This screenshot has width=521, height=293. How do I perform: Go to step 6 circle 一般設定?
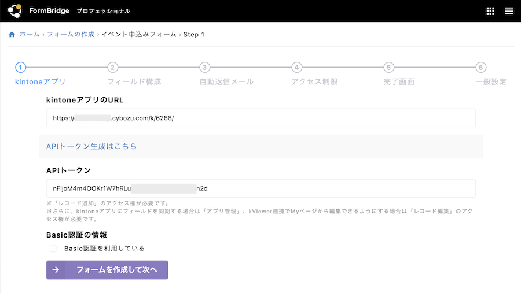[x=481, y=68]
